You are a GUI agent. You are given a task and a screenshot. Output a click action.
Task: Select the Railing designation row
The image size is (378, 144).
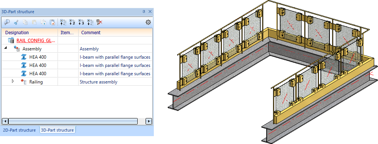[30, 82]
